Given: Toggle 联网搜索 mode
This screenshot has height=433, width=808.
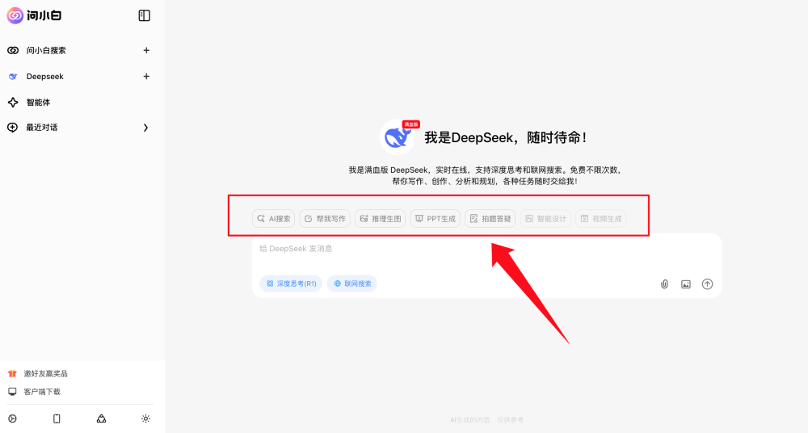Looking at the screenshot, I should coord(352,284).
